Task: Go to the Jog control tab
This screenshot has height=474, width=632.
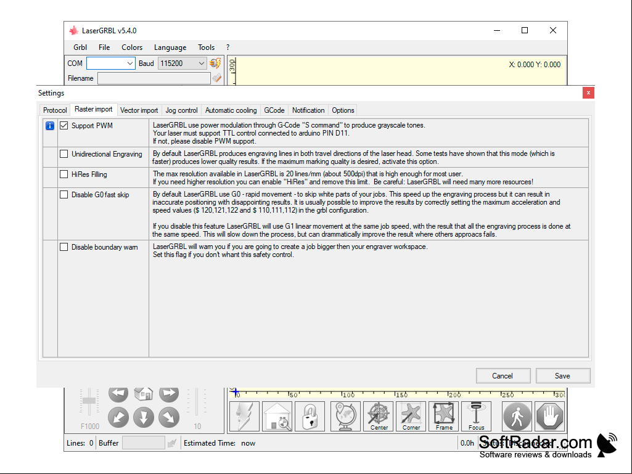Action: coord(181,110)
